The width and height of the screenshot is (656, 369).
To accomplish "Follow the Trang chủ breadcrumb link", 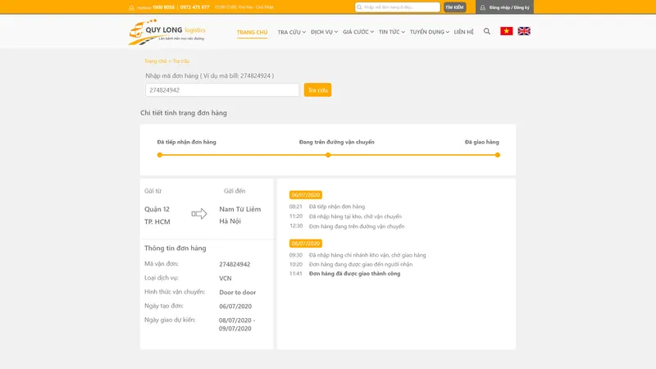I will pyautogui.click(x=155, y=61).
